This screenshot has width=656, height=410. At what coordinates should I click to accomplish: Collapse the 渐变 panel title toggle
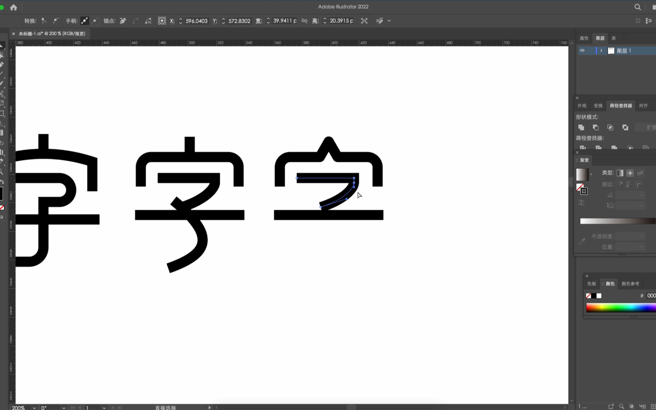577,160
